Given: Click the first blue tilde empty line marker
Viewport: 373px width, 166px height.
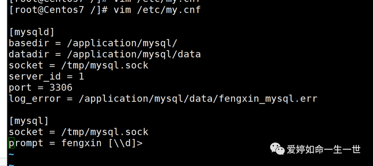Looking at the screenshot, I should click(11, 155).
